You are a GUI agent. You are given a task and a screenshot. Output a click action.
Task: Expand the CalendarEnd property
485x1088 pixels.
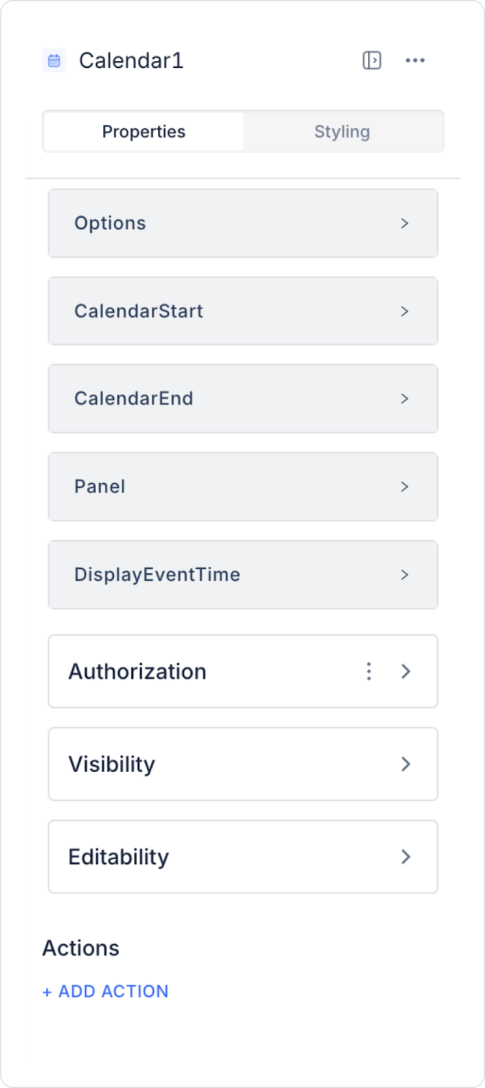(x=243, y=398)
